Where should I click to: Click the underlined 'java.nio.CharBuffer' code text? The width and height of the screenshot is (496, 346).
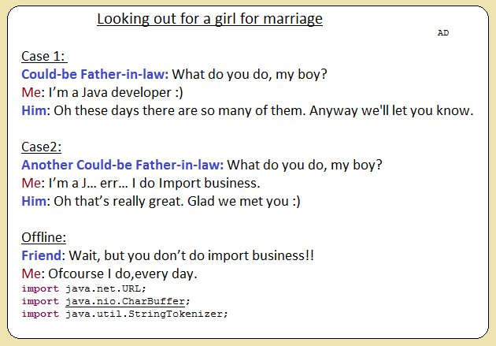pos(125,301)
